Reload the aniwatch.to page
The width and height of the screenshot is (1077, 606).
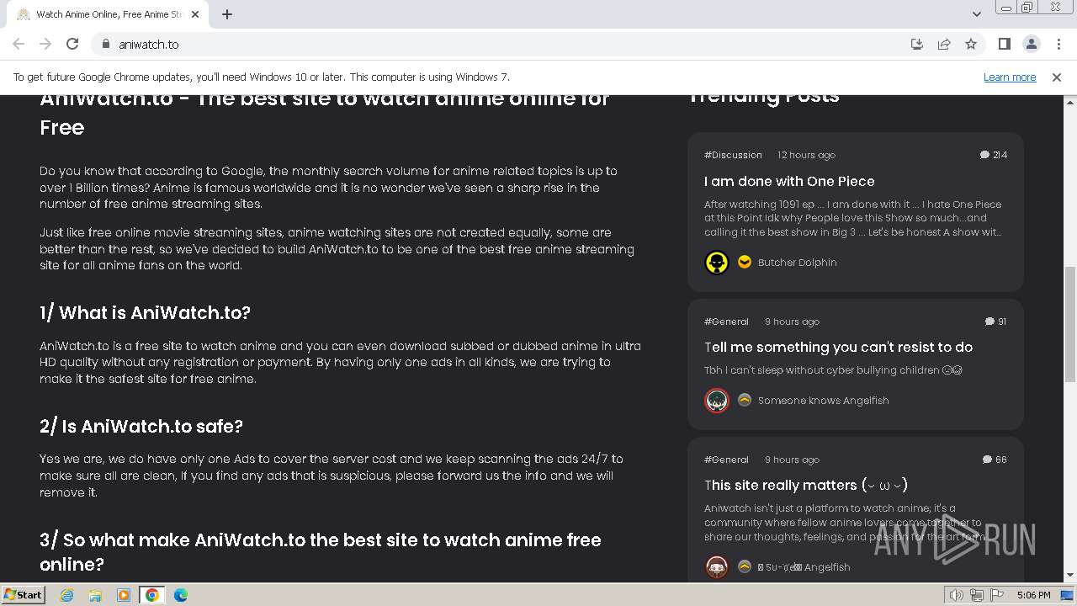click(72, 44)
